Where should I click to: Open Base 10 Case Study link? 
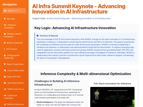14,64
